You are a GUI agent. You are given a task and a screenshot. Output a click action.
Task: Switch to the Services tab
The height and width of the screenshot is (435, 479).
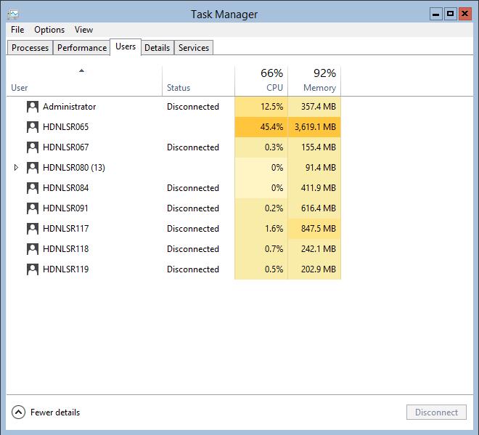(194, 48)
